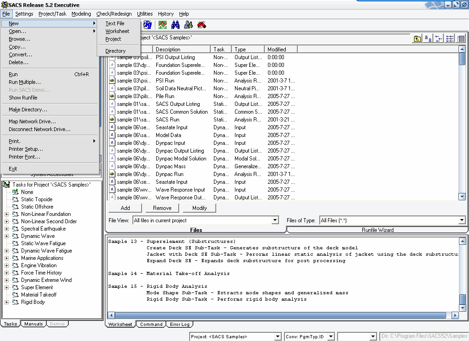Click the None task icon
This screenshot has width=469, height=341.
(x=15, y=192)
